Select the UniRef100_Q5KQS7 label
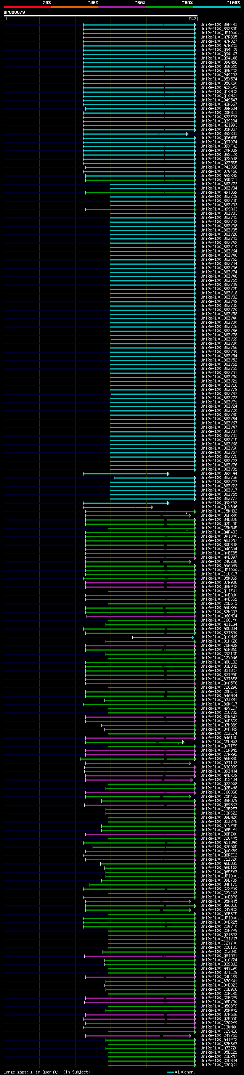Image resolution: width=244 pixels, height=1075 pixels. (218, 129)
